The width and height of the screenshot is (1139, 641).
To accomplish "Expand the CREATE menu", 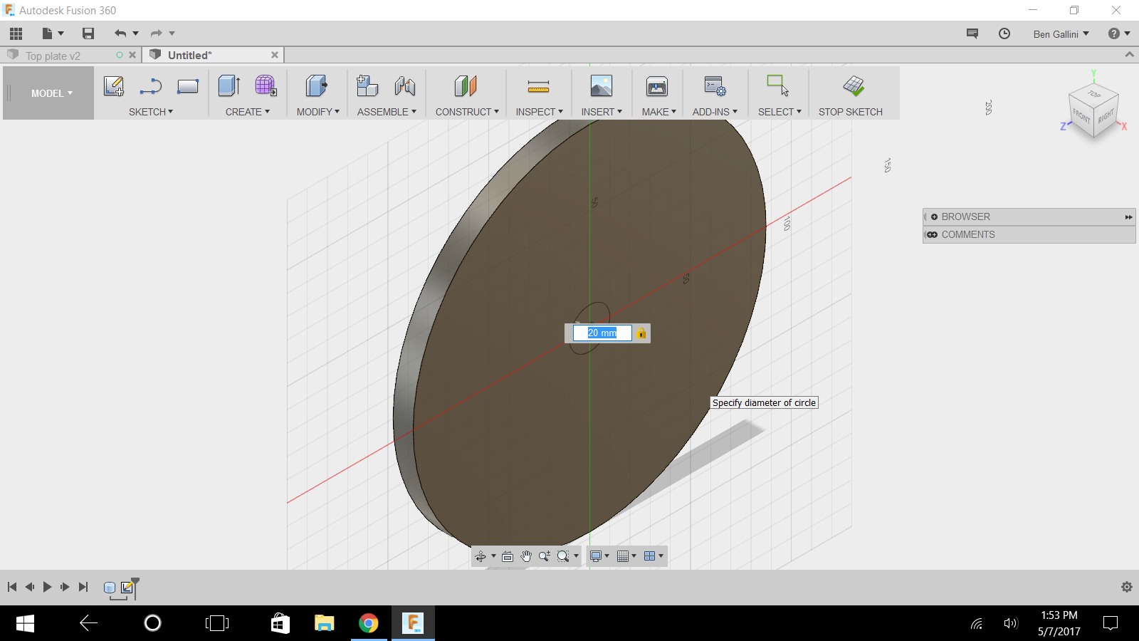I will 248,112.
